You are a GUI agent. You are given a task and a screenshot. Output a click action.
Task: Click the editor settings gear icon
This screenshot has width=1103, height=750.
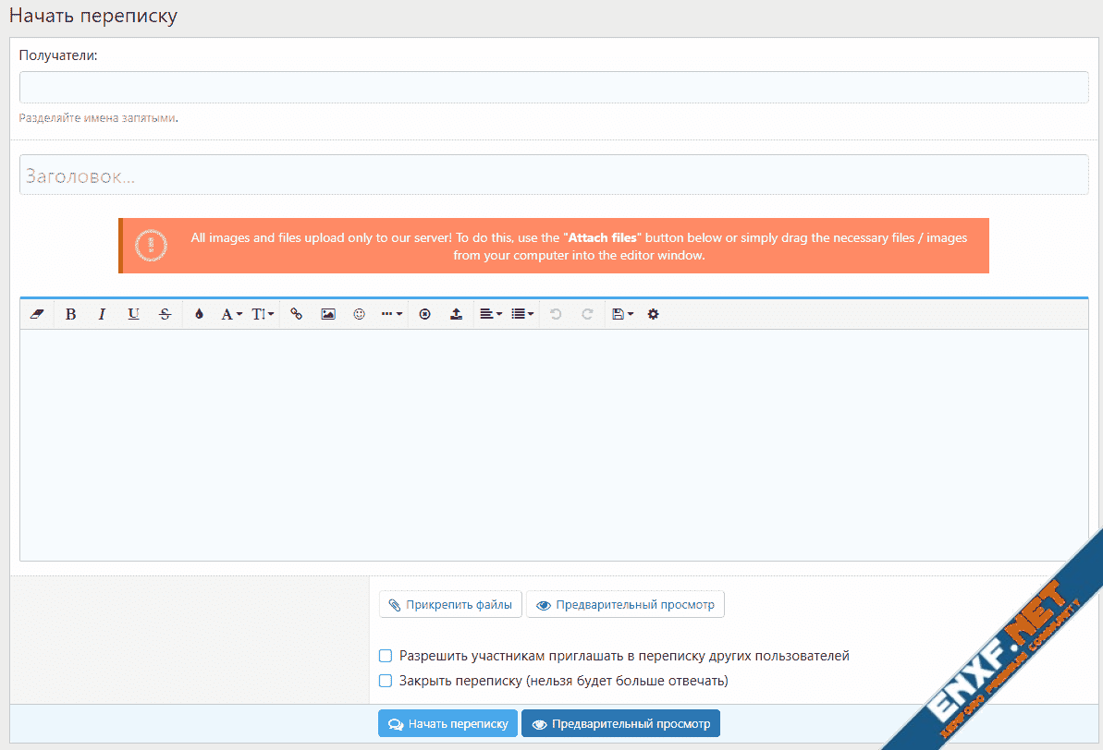coord(653,314)
